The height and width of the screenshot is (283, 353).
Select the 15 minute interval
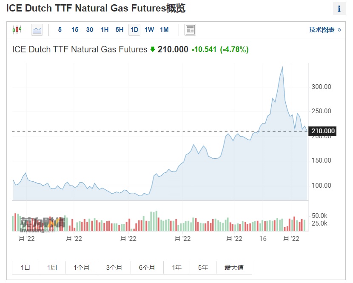coord(75,30)
